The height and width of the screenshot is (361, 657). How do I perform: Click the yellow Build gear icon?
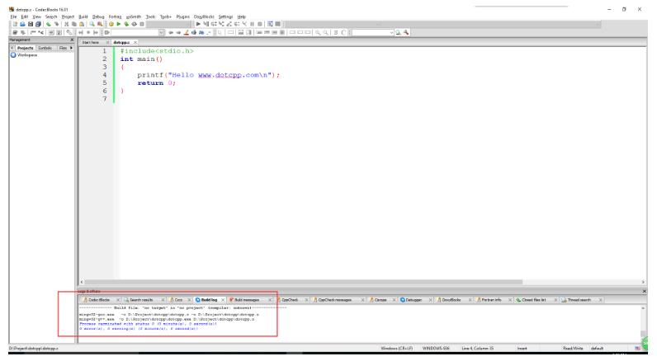(110, 25)
